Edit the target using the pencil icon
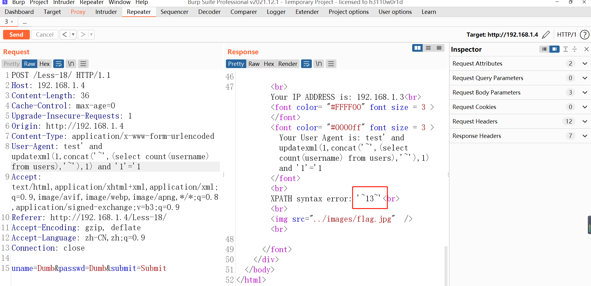591x286 pixels. pos(546,34)
